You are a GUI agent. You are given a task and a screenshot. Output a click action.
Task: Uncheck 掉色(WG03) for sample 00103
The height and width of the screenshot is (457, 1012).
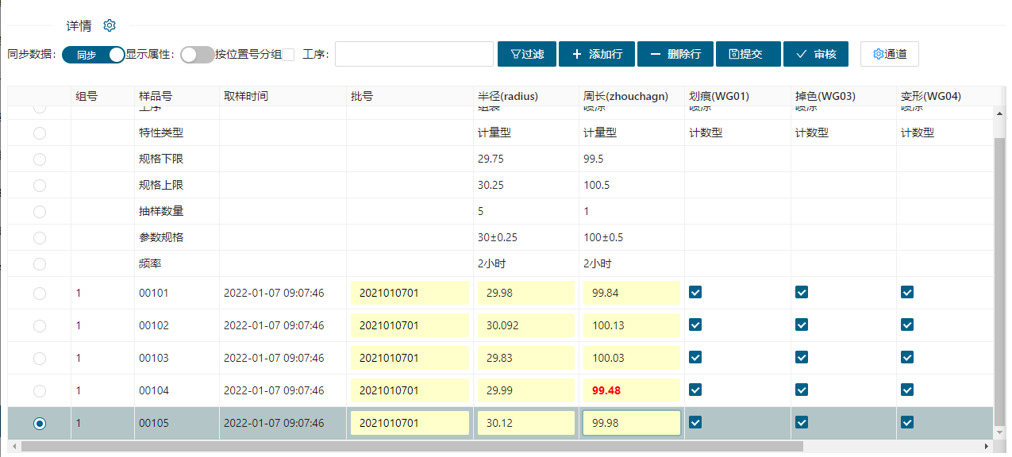click(802, 357)
